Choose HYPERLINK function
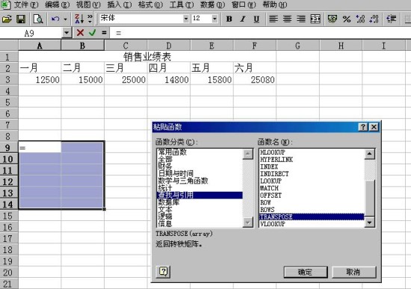This screenshot has height=289, width=411. pos(276,159)
